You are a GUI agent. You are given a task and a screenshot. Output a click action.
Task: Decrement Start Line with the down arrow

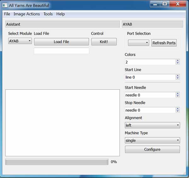coord(178,78)
